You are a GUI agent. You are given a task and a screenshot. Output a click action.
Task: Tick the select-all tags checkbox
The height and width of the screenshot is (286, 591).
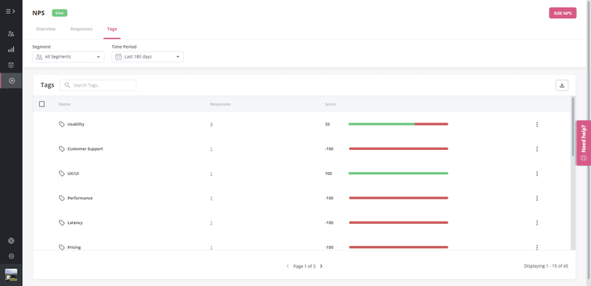click(42, 104)
